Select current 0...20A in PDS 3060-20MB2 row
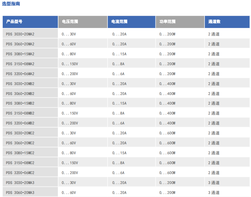Image resolution: width=251 pixels, height=197 pixels. (119, 94)
